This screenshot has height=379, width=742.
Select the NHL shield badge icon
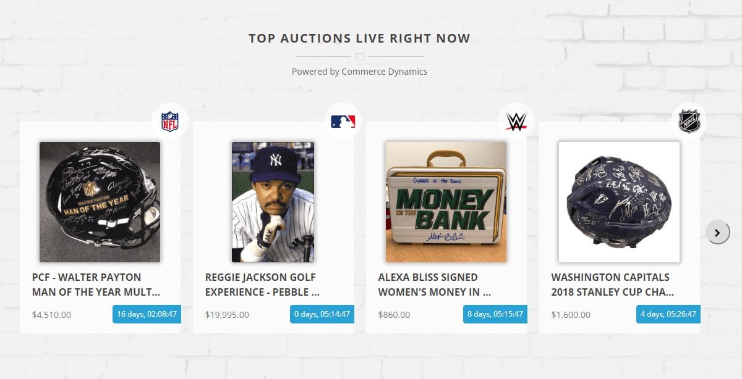click(689, 121)
